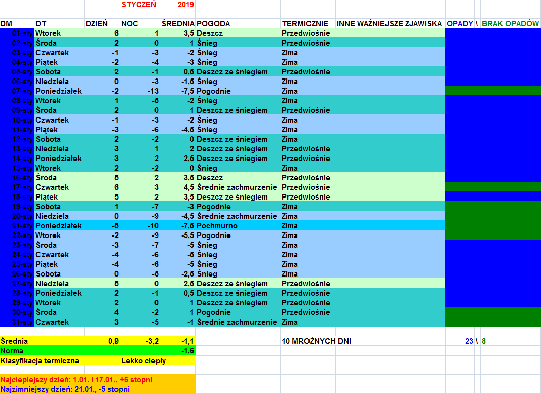Click the DM column header
Image resolution: width=541 pixels, height=394 pixels.
tap(7, 24)
